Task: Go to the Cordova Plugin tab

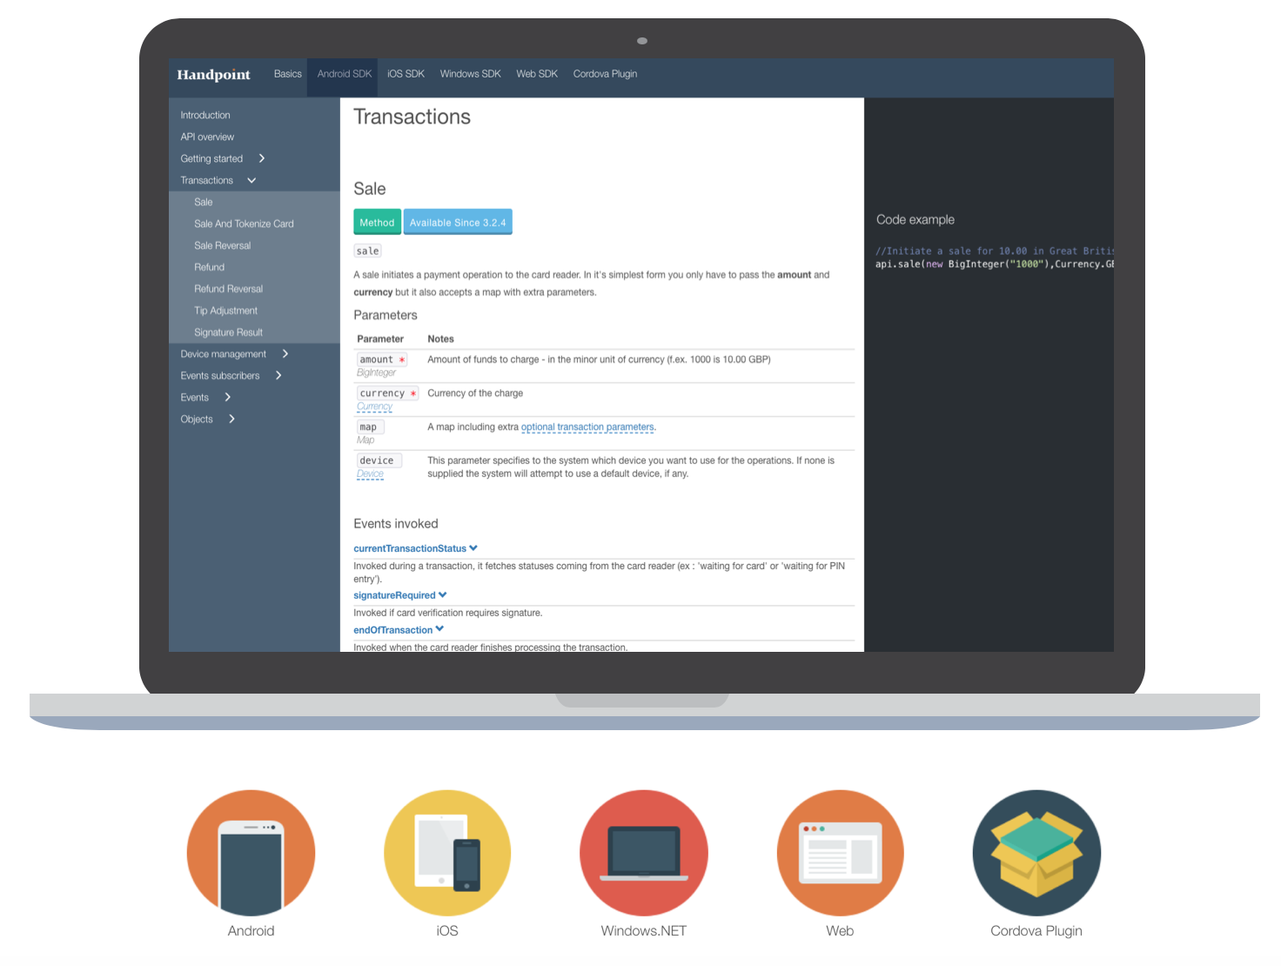Action: [x=605, y=74]
